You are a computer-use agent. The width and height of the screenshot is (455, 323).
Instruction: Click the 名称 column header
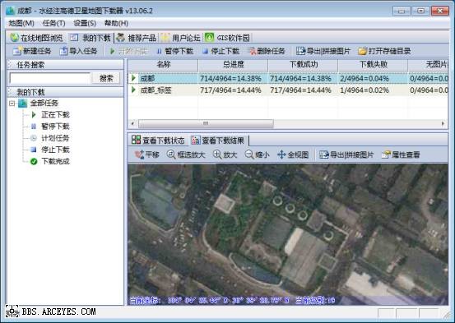[163, 65]
